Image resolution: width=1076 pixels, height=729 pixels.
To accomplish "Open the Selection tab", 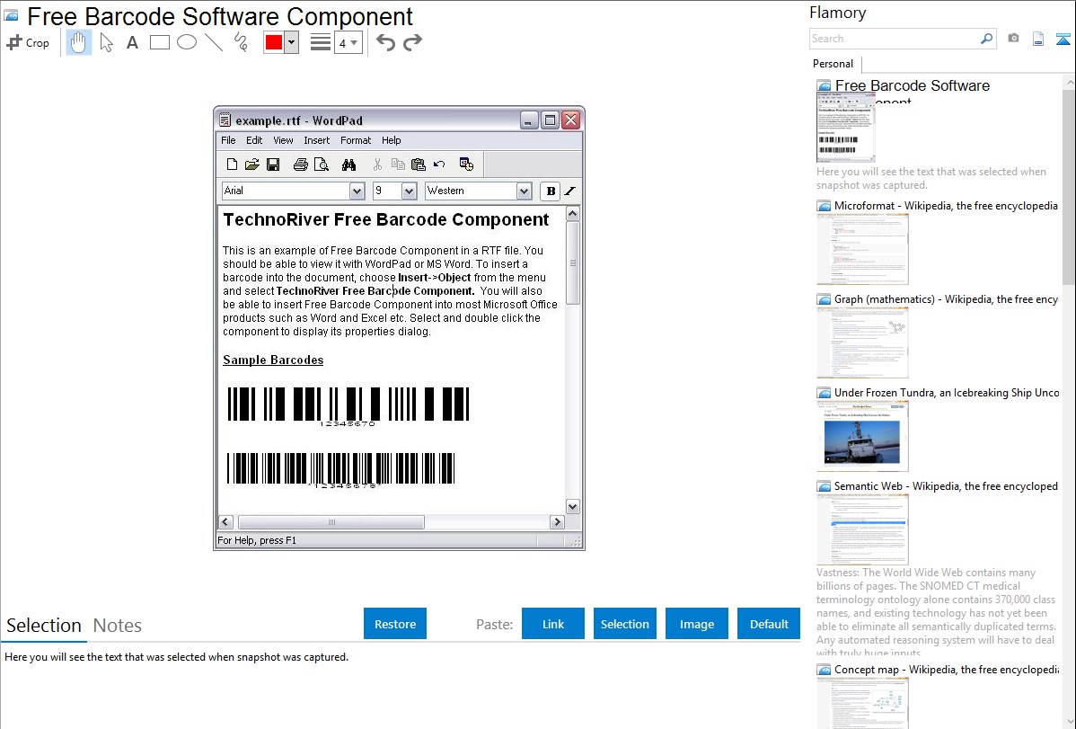I will [x=44, y=626].
